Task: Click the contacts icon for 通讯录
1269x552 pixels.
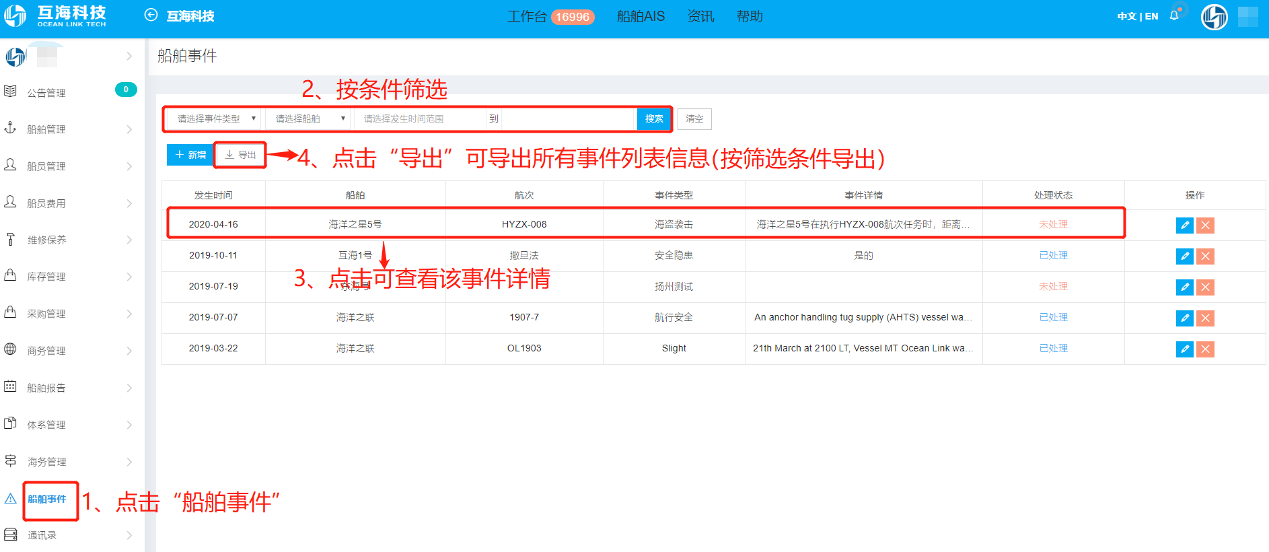Action: (10, 534)
